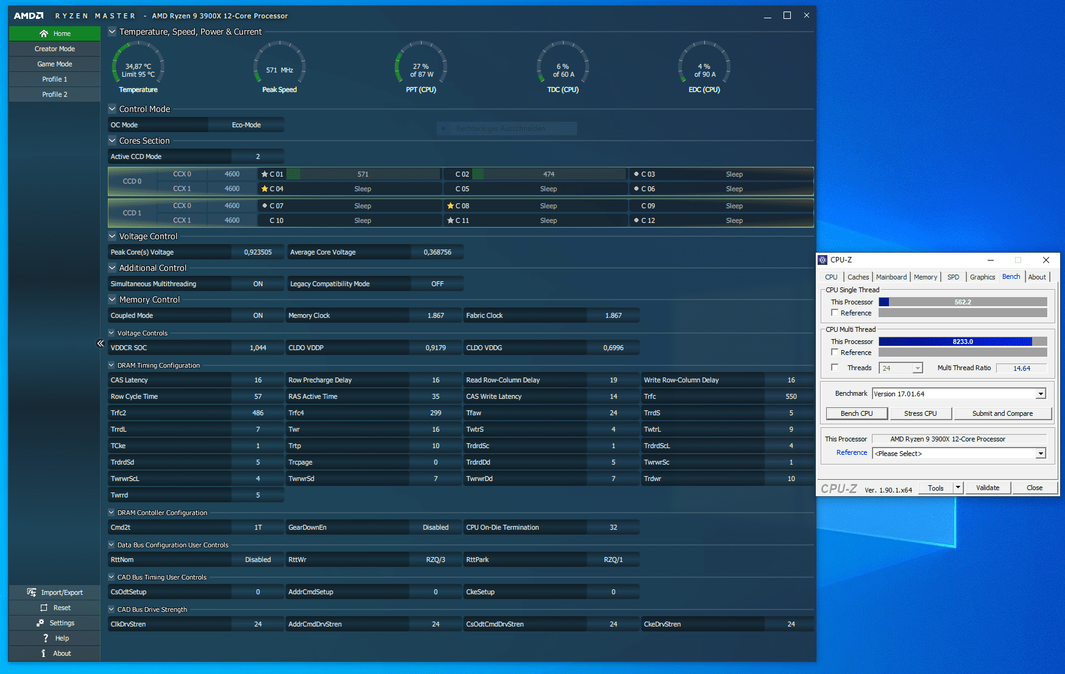Open the Please Select reference dropdown
The image size is (1065, 674).
click(1041, 454)
